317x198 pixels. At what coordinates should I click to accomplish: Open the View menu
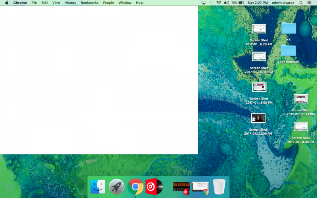coord(56,3)
